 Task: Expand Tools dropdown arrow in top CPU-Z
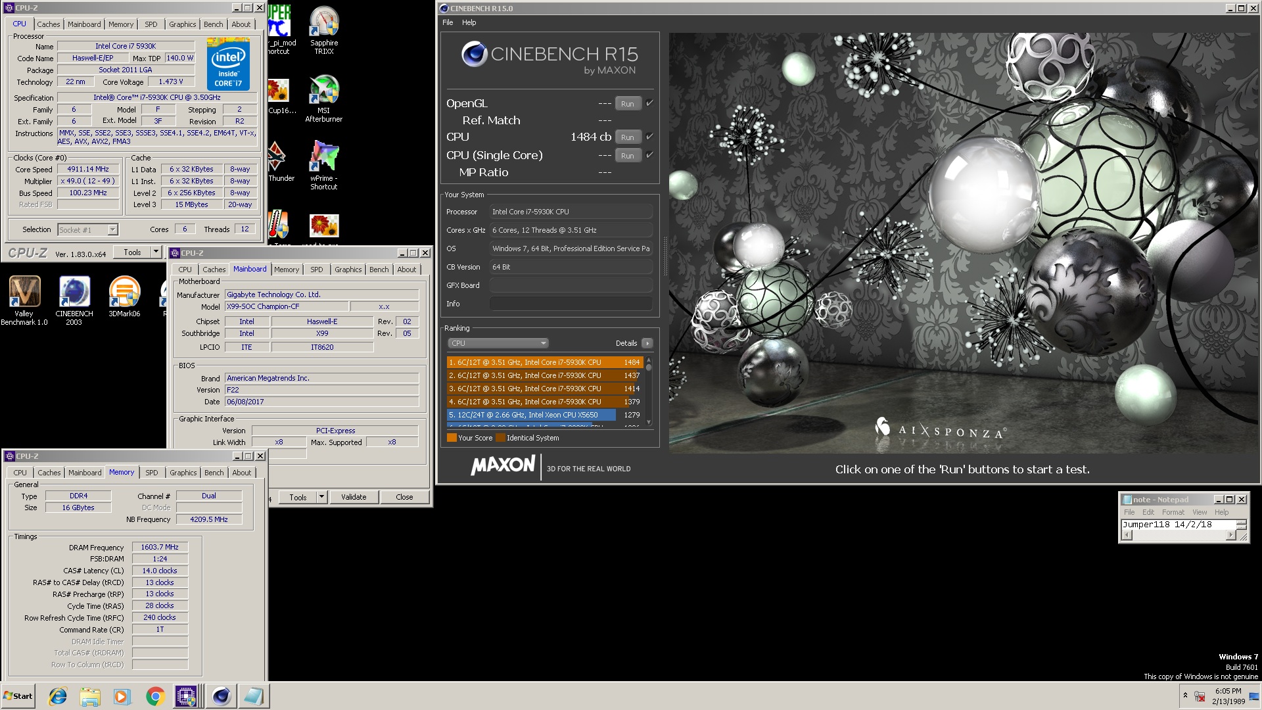coord(156,252)
